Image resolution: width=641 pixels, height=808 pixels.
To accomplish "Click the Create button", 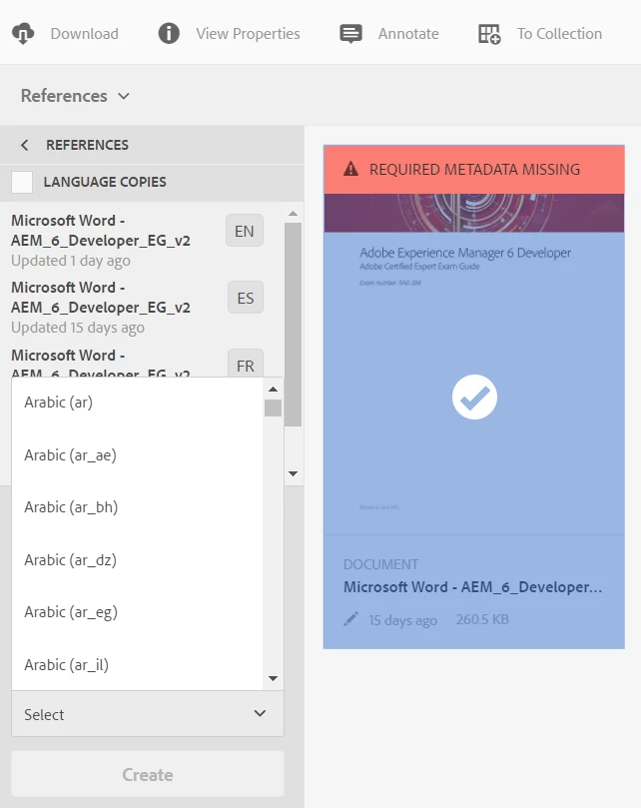I will (148, 774).
